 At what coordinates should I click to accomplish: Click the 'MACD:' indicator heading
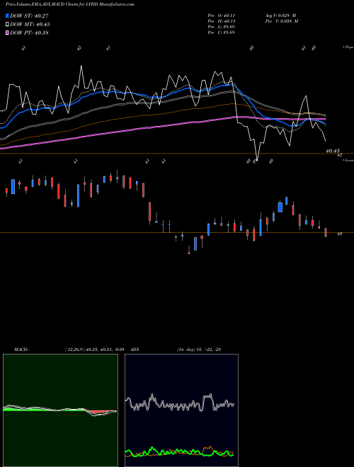(21, 350)
